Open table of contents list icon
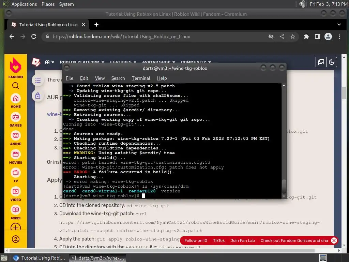Viewport: 349px width, 262px height. pos(38,80)
